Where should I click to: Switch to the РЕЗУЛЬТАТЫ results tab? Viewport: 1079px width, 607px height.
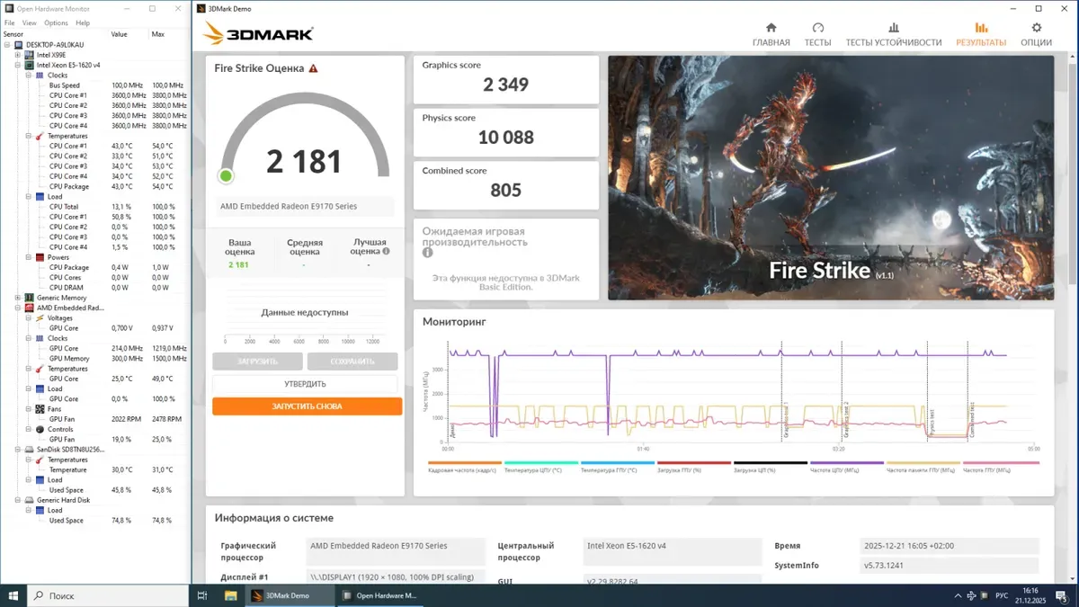(980, 34)
